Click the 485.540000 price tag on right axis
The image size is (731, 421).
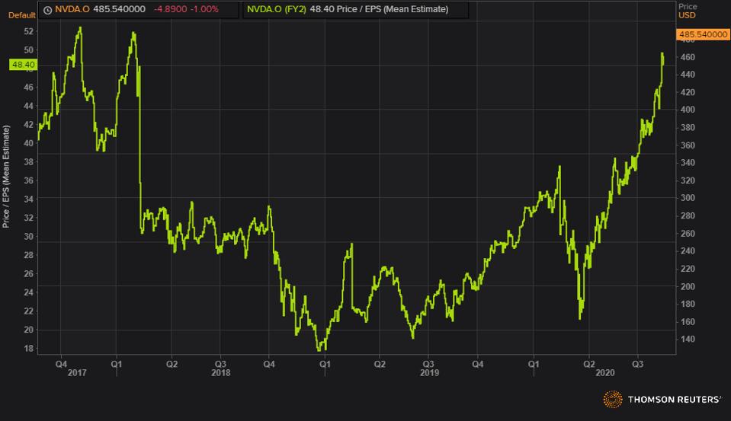[x=703, y=34]
